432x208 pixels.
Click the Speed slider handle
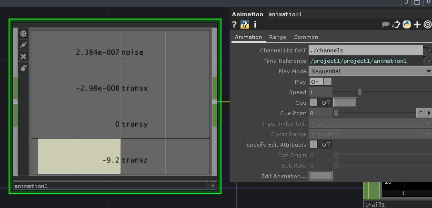360,92
